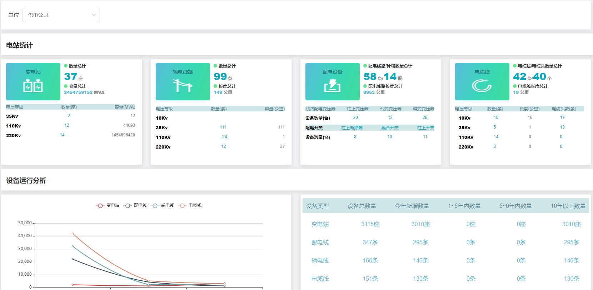593x290 pixels.
Task: Click the dropdown chevron in the 供电公司 selector
Action: [94, 15]
